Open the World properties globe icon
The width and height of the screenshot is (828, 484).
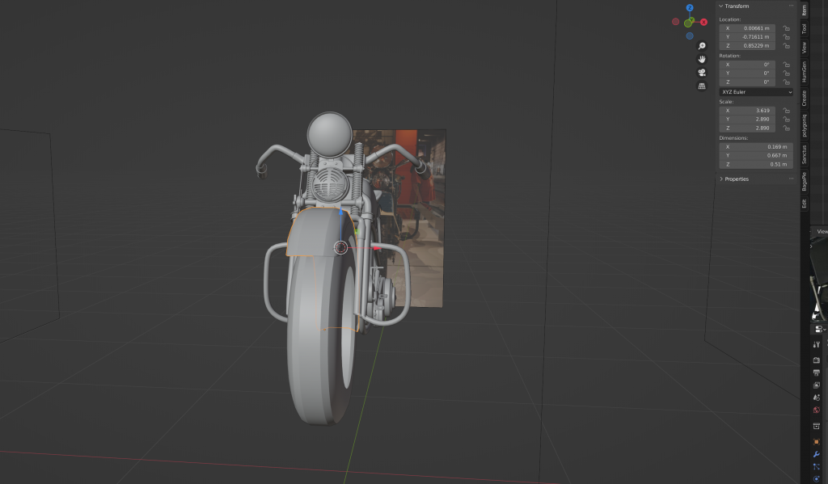tap(817, 410)
